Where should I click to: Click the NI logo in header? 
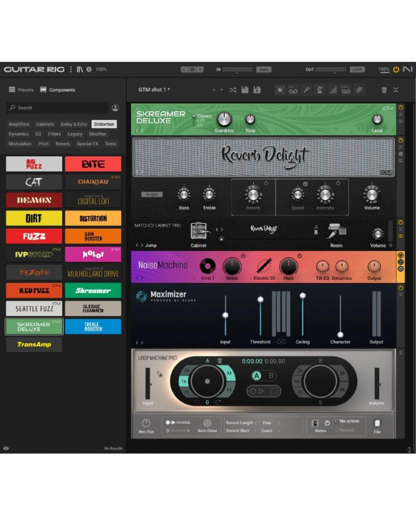coord(408,69)
